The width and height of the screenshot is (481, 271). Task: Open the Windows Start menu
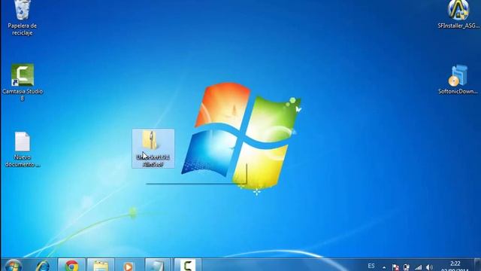click(x=14, y=266)
